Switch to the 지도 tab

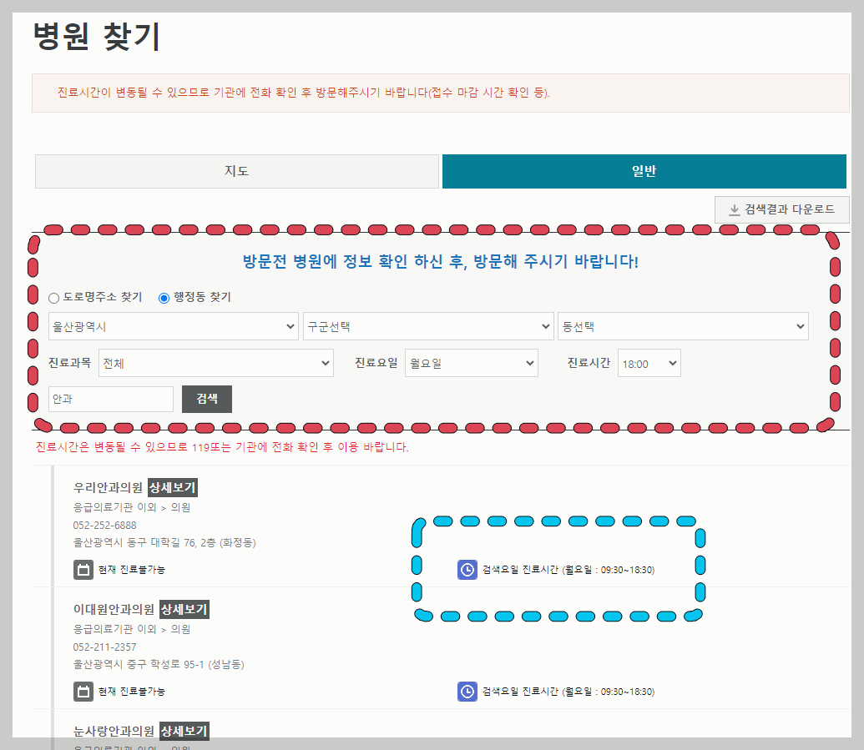(x=236, y=171)
